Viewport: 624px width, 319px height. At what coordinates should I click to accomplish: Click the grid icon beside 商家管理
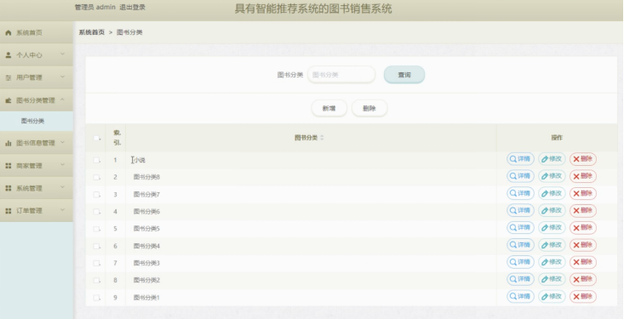(x=9, y=166)
